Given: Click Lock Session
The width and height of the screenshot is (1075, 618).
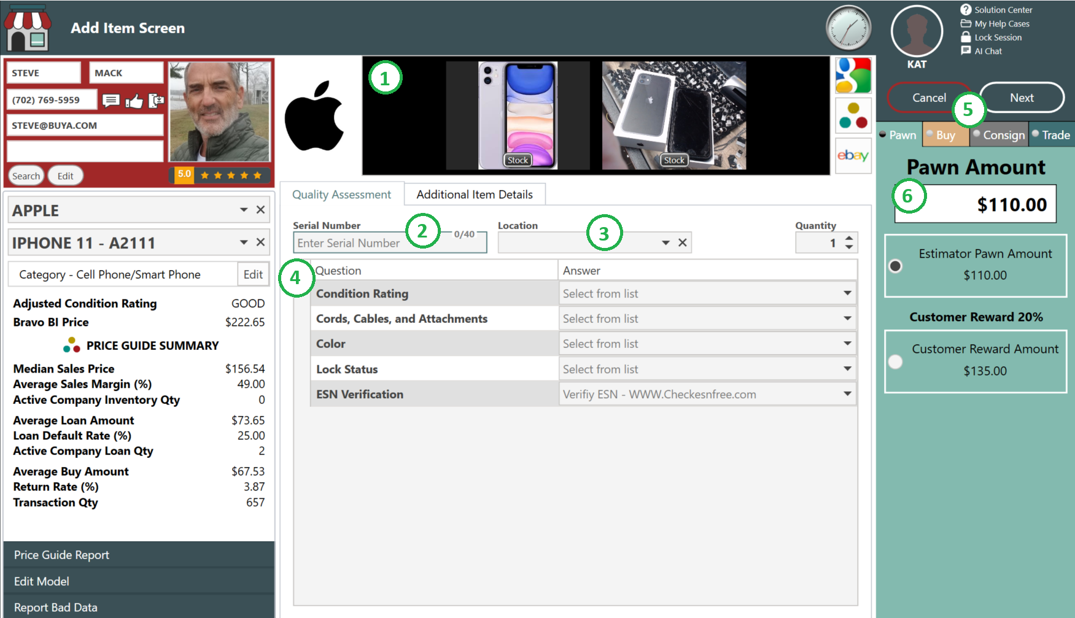Looking at the screenshot, I should (992, 37).
